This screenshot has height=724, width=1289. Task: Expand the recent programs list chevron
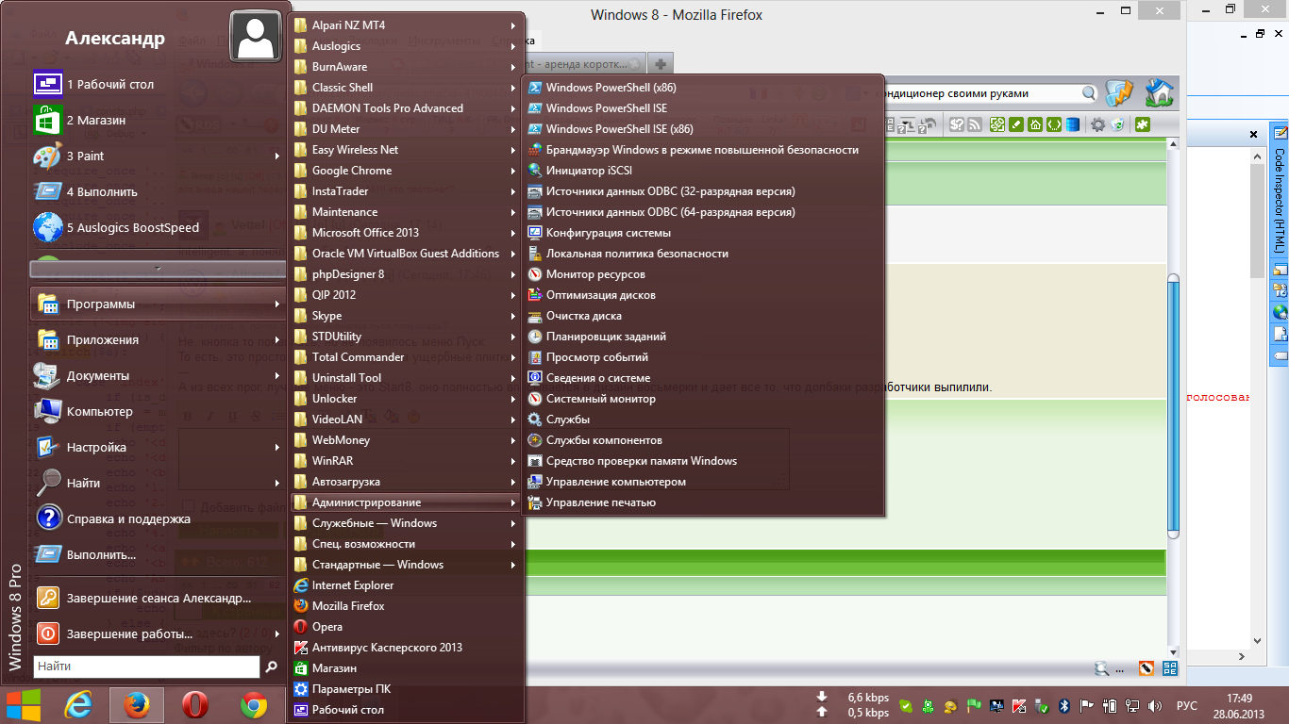(158, 269)
